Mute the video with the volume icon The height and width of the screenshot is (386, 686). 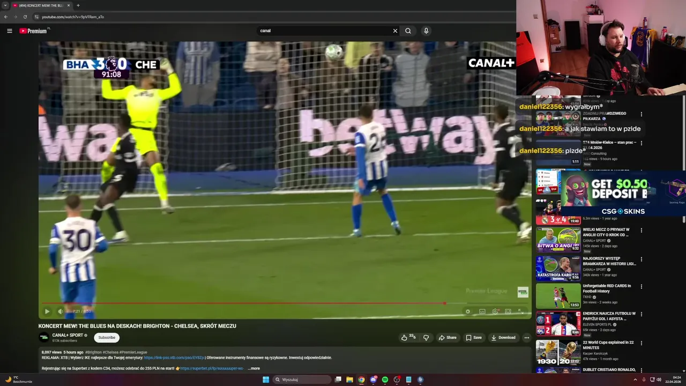[61, 311]
